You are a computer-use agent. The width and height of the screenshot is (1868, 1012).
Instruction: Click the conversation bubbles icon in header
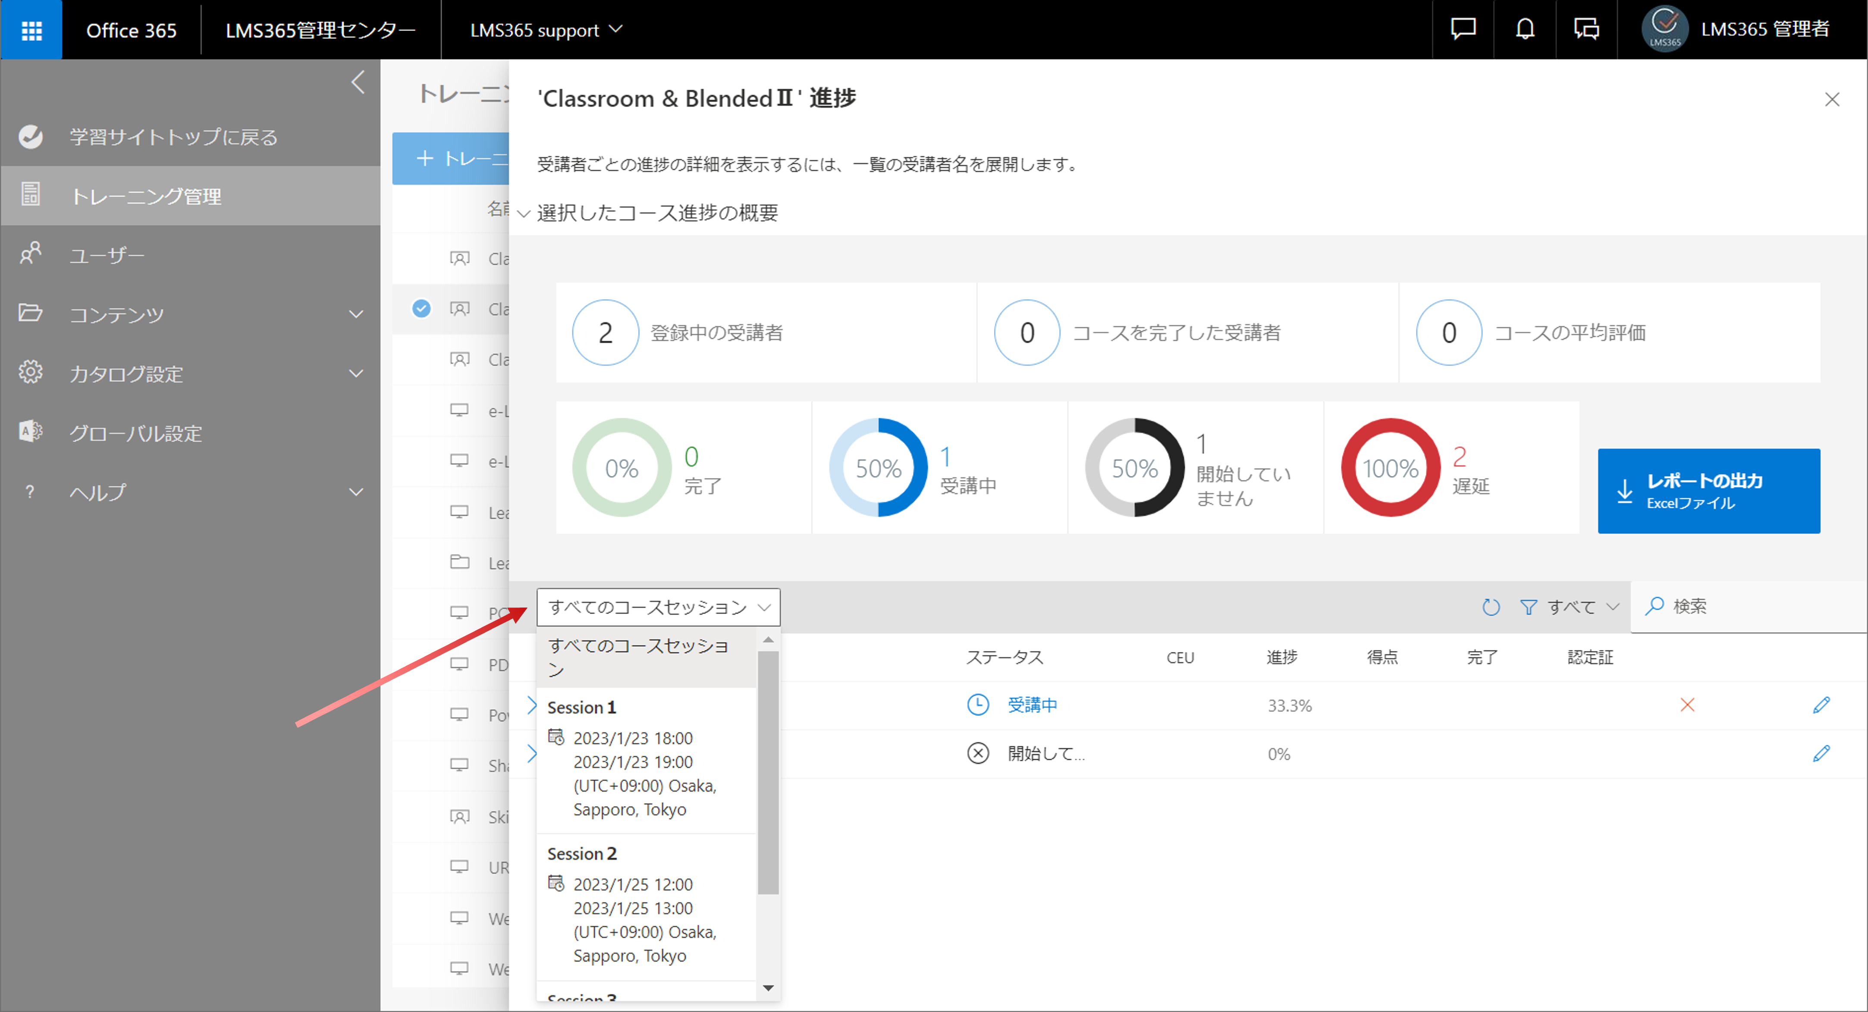pyautogui.click(x=1587, y=29)
